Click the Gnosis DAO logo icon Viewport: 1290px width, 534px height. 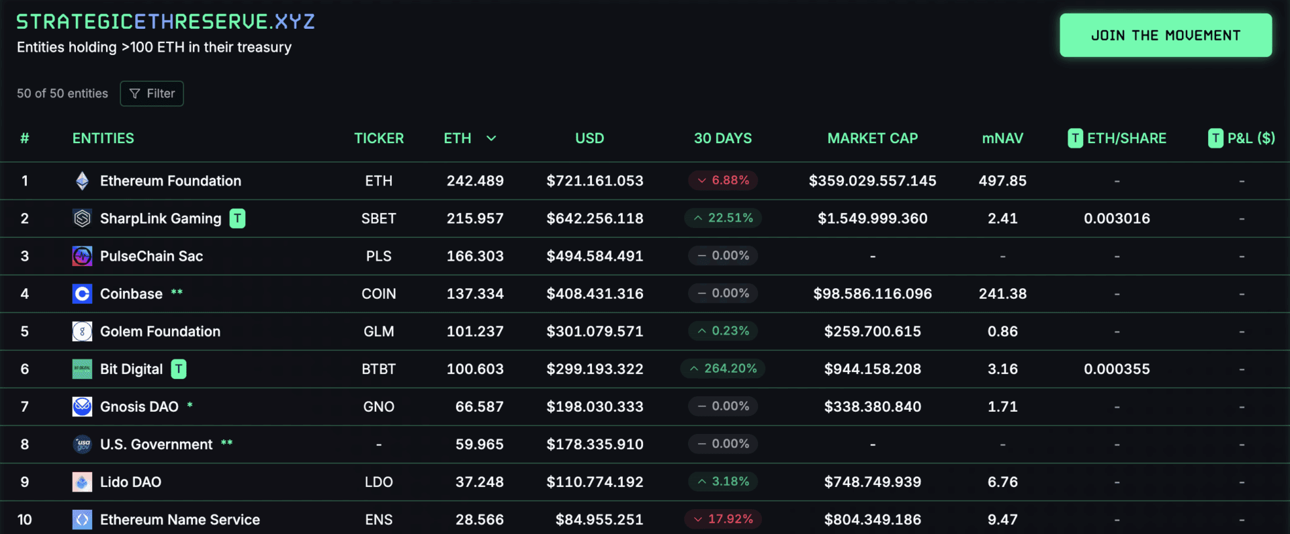coord(82,406)
